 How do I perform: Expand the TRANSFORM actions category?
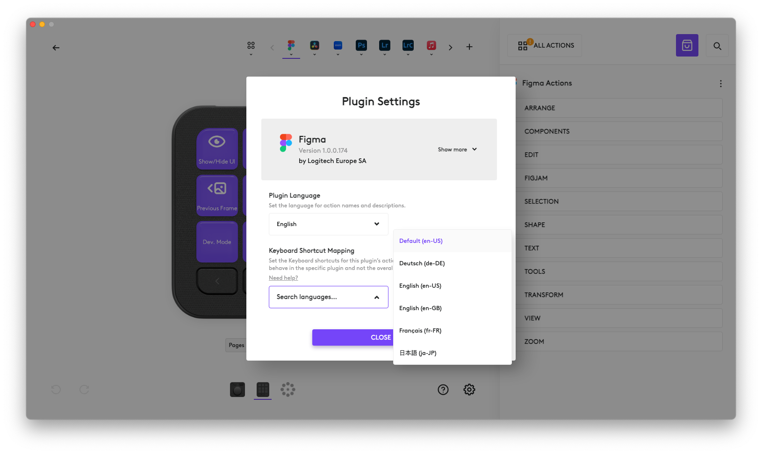pyautogui.click(x=619, y=295)
